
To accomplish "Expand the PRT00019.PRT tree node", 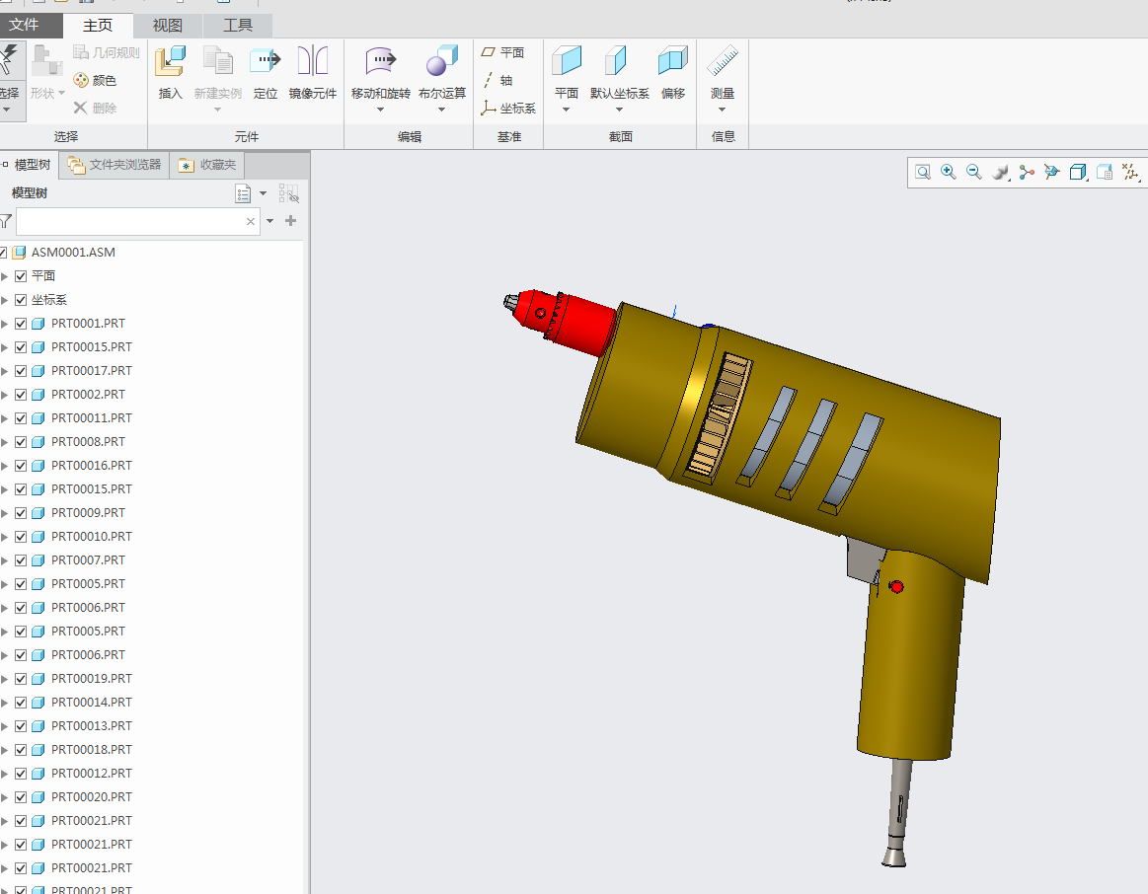I will point(4,679).
